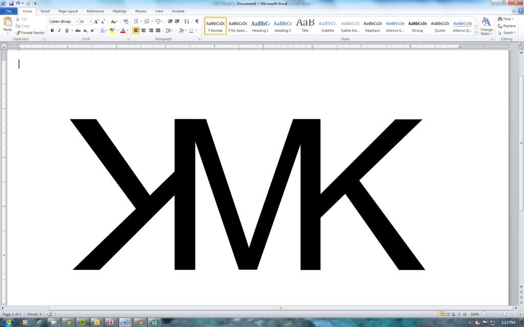The image size is (524, 327).
Task: Click the proofing errors status icon
Action: pos(50,314)
